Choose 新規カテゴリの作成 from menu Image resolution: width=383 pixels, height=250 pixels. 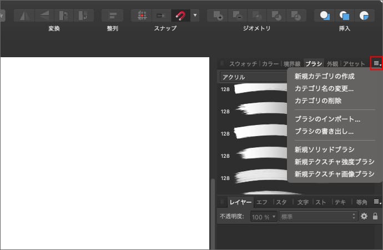[324, 76]
